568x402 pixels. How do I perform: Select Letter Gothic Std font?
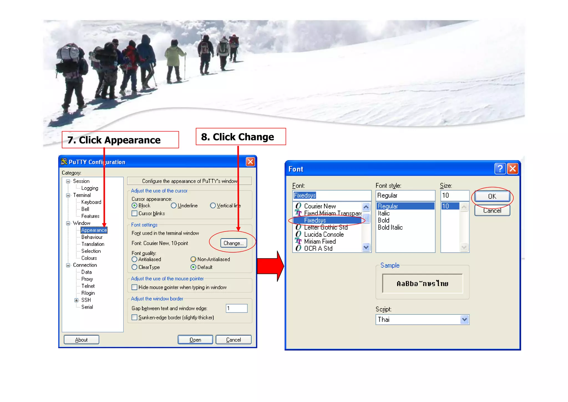pos(326,227)
